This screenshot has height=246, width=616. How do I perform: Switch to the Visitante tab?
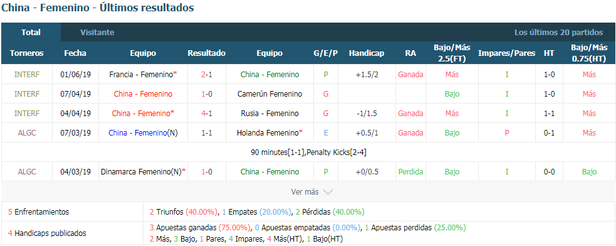[x=97, y=32]
